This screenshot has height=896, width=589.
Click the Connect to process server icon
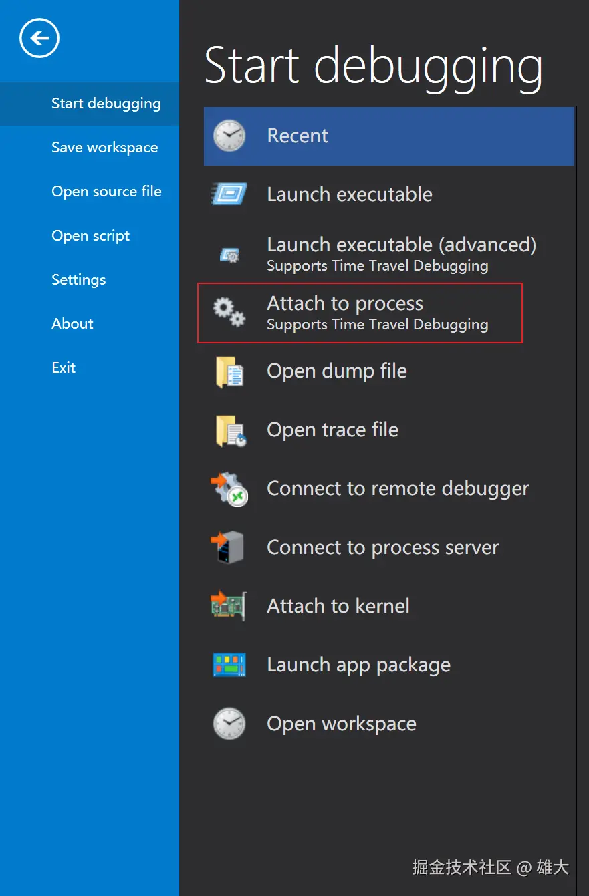coord(228,548)
